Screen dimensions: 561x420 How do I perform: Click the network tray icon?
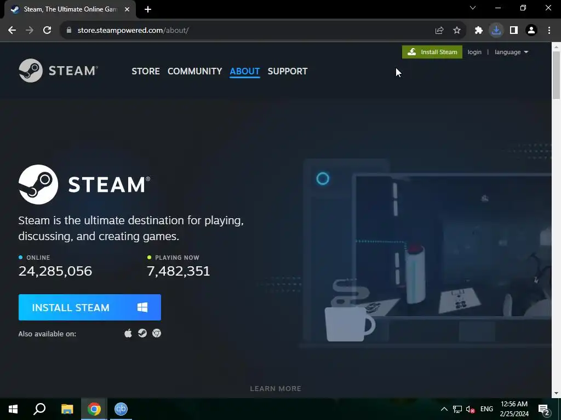click(x=457, y=409)
